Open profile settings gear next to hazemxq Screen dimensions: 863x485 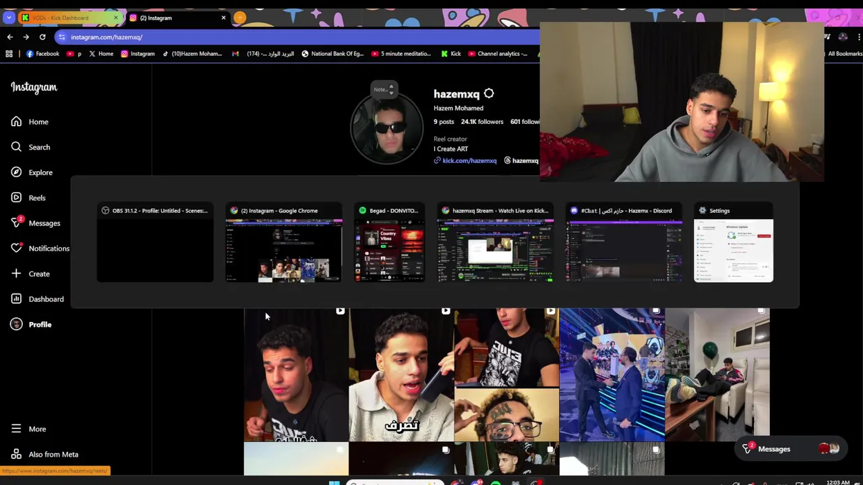tap(489, 94)
